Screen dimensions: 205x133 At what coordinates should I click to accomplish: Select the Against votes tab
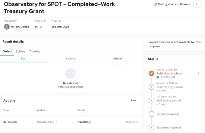pyautogui.click(x=71, y=59)
